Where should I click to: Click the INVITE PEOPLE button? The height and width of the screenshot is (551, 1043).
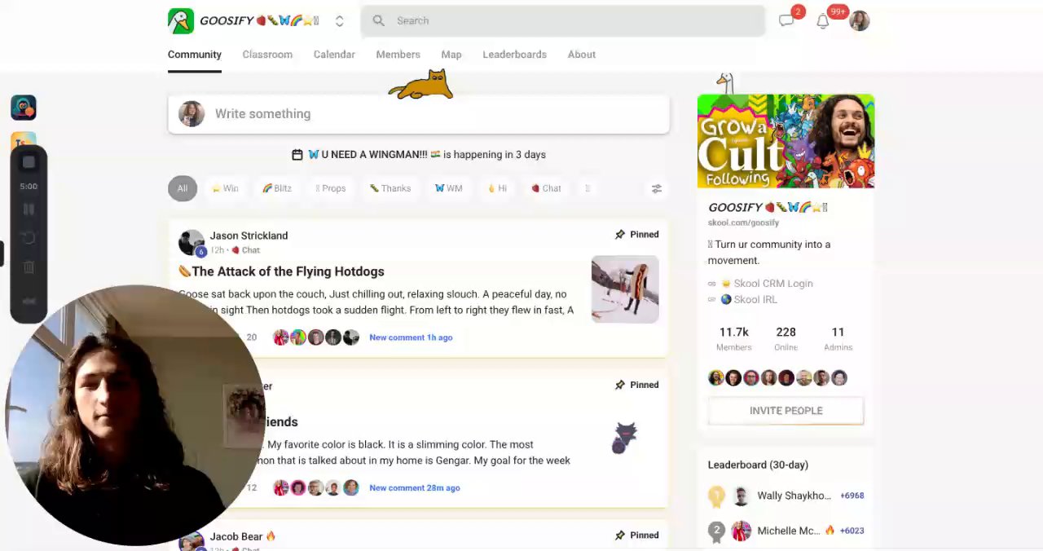[786, 411]
